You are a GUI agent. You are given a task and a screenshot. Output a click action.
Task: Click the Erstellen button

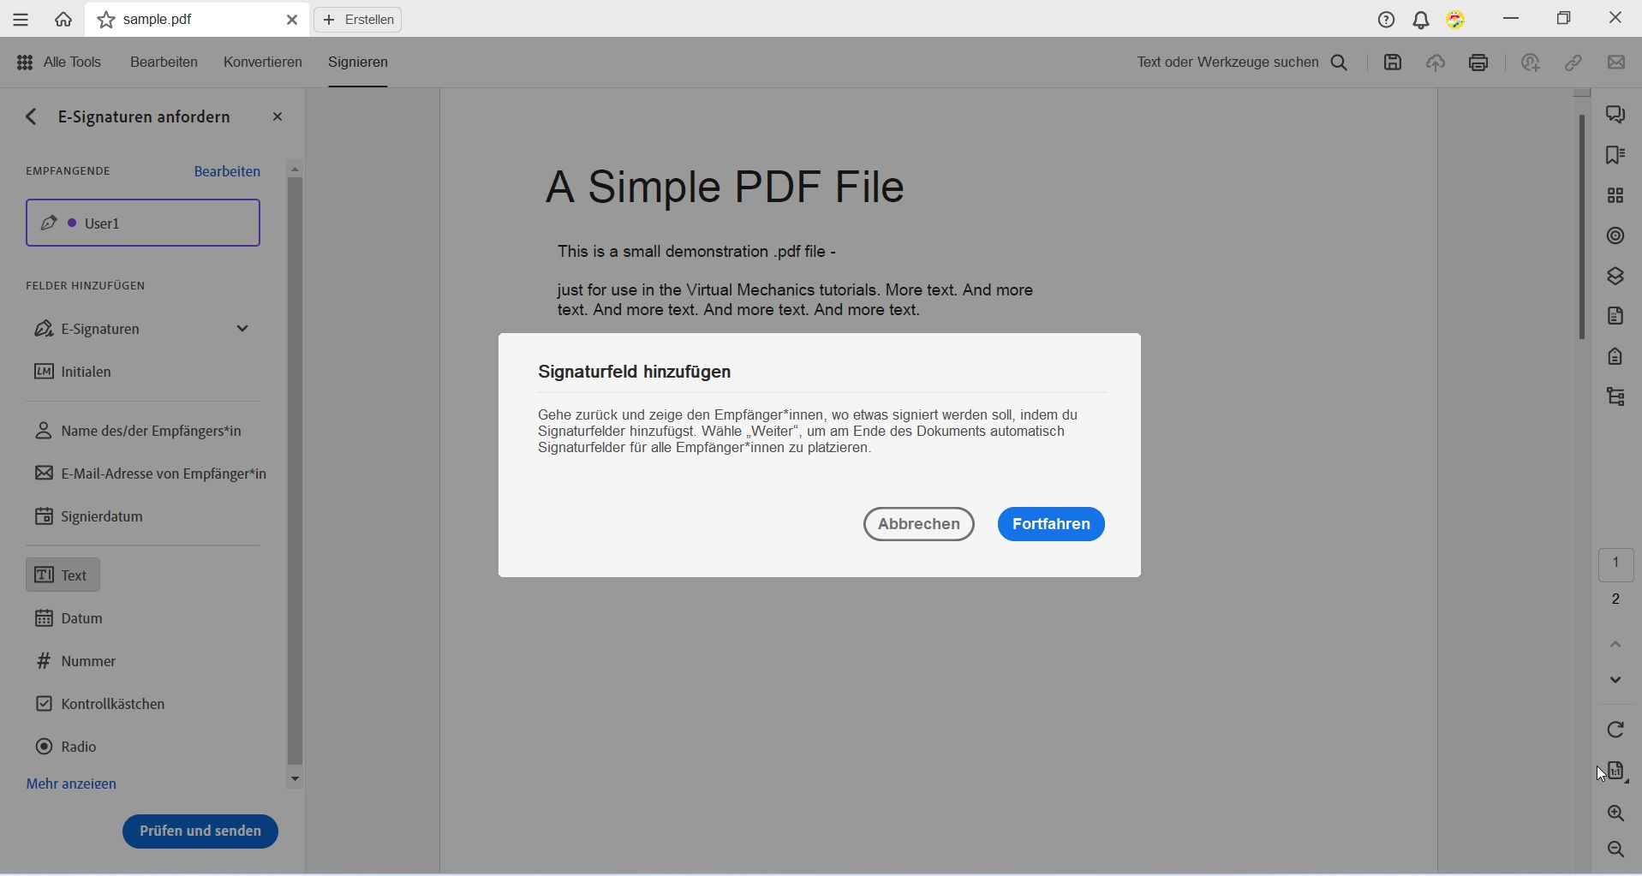(x=358, y=20)
